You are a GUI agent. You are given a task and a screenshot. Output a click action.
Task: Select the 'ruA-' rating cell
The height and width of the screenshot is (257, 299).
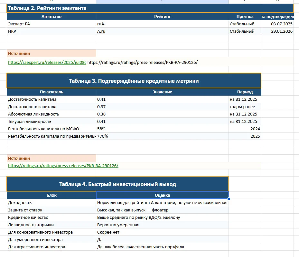tap(162, 24)
